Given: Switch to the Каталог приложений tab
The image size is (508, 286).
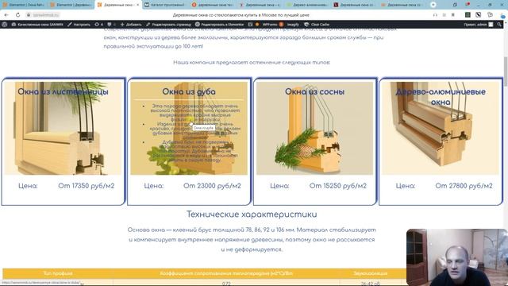Looking at the screenshot, I should click(x=165, y=5).
